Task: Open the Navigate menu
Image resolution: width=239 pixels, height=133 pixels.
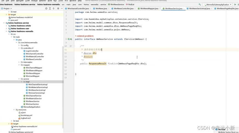Action: tap(20, 1)
